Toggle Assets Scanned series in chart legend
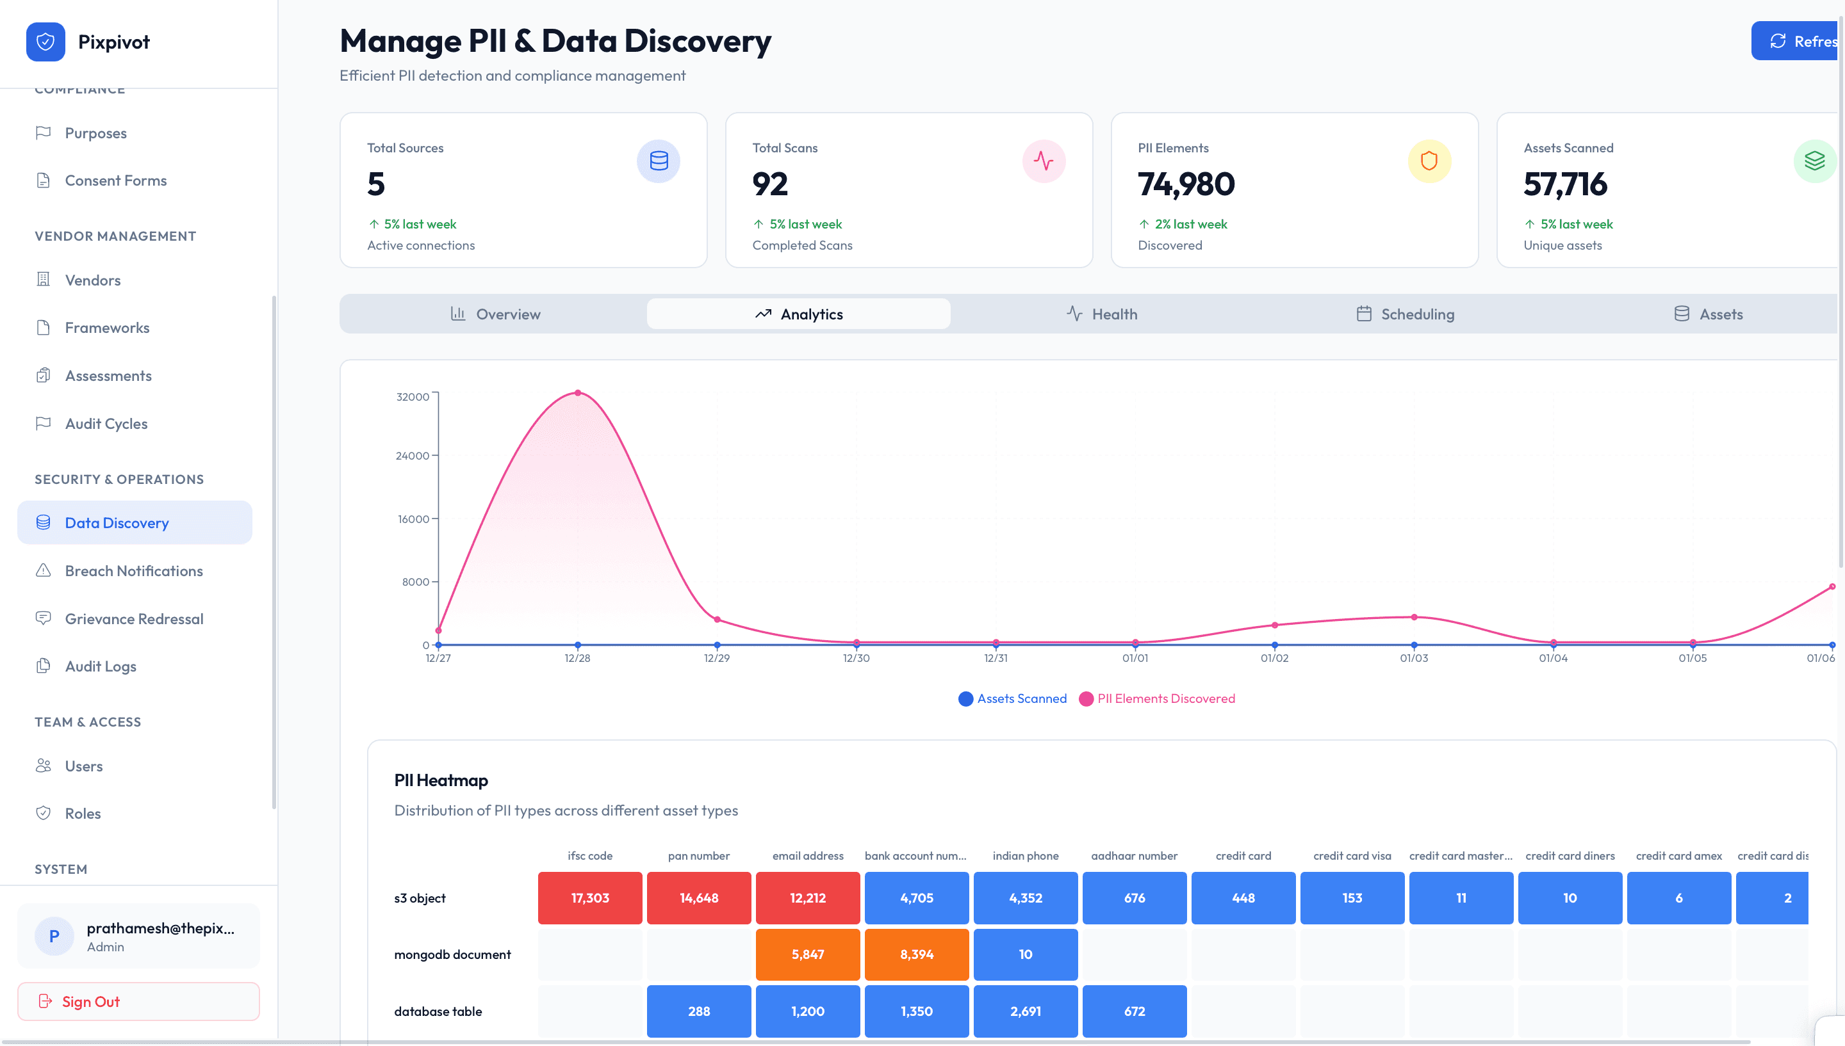This screenshot has width=1845, height=1046. point(1013,698)
